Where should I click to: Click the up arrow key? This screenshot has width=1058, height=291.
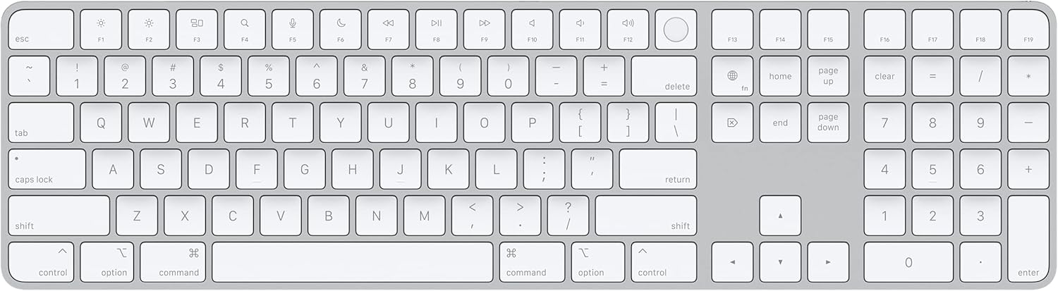point(780,216)
